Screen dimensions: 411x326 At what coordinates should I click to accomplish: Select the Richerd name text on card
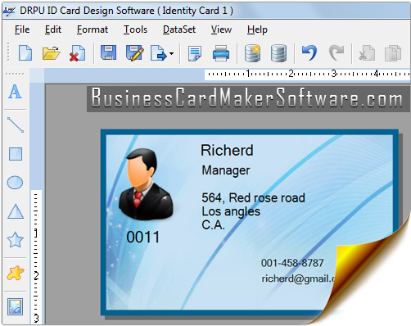point(227,150)
